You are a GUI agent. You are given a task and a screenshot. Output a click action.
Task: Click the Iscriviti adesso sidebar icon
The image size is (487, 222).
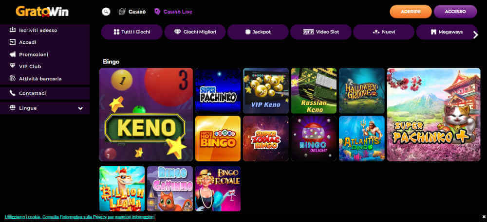[x=13, y=30]
